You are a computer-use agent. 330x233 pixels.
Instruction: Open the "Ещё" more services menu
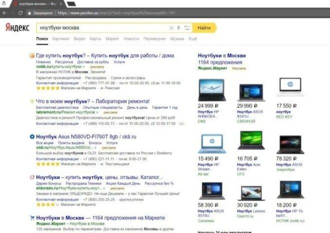point(192,38)
